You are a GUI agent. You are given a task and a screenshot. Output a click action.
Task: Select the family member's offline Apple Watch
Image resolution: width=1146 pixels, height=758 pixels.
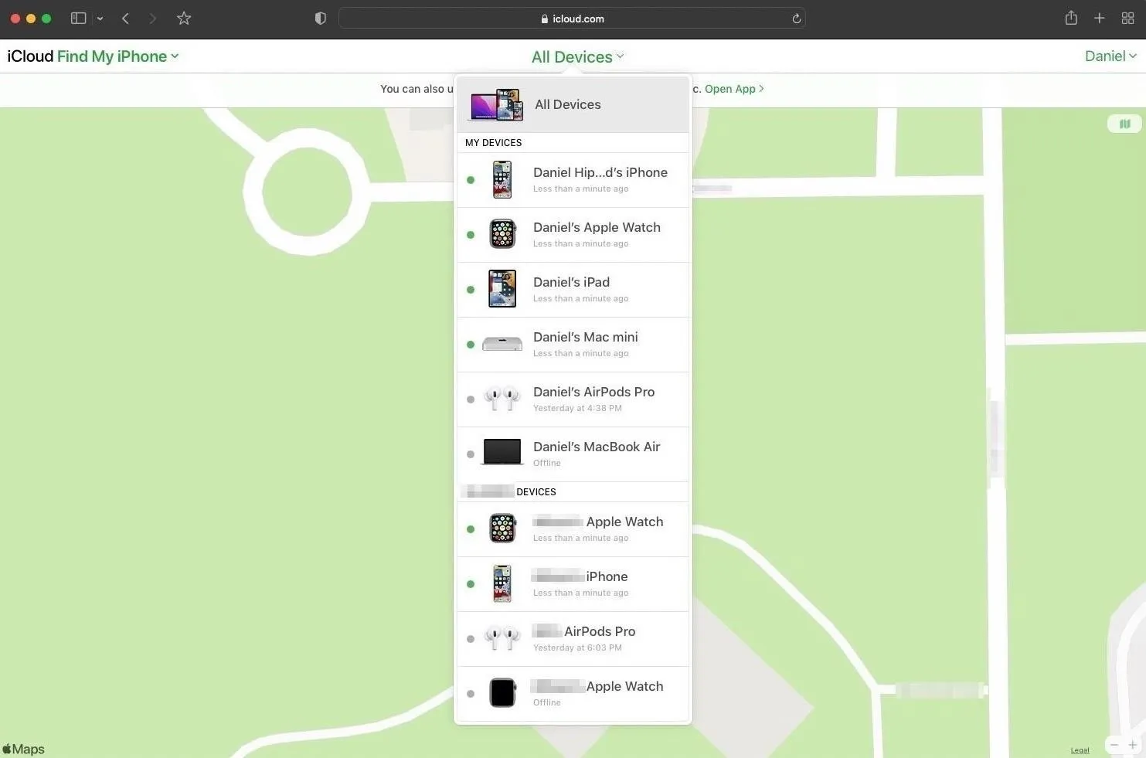[573, 694]
